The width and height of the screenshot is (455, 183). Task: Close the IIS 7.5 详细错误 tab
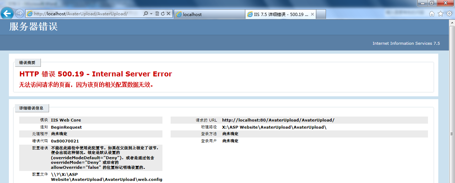tap(312, 14)
